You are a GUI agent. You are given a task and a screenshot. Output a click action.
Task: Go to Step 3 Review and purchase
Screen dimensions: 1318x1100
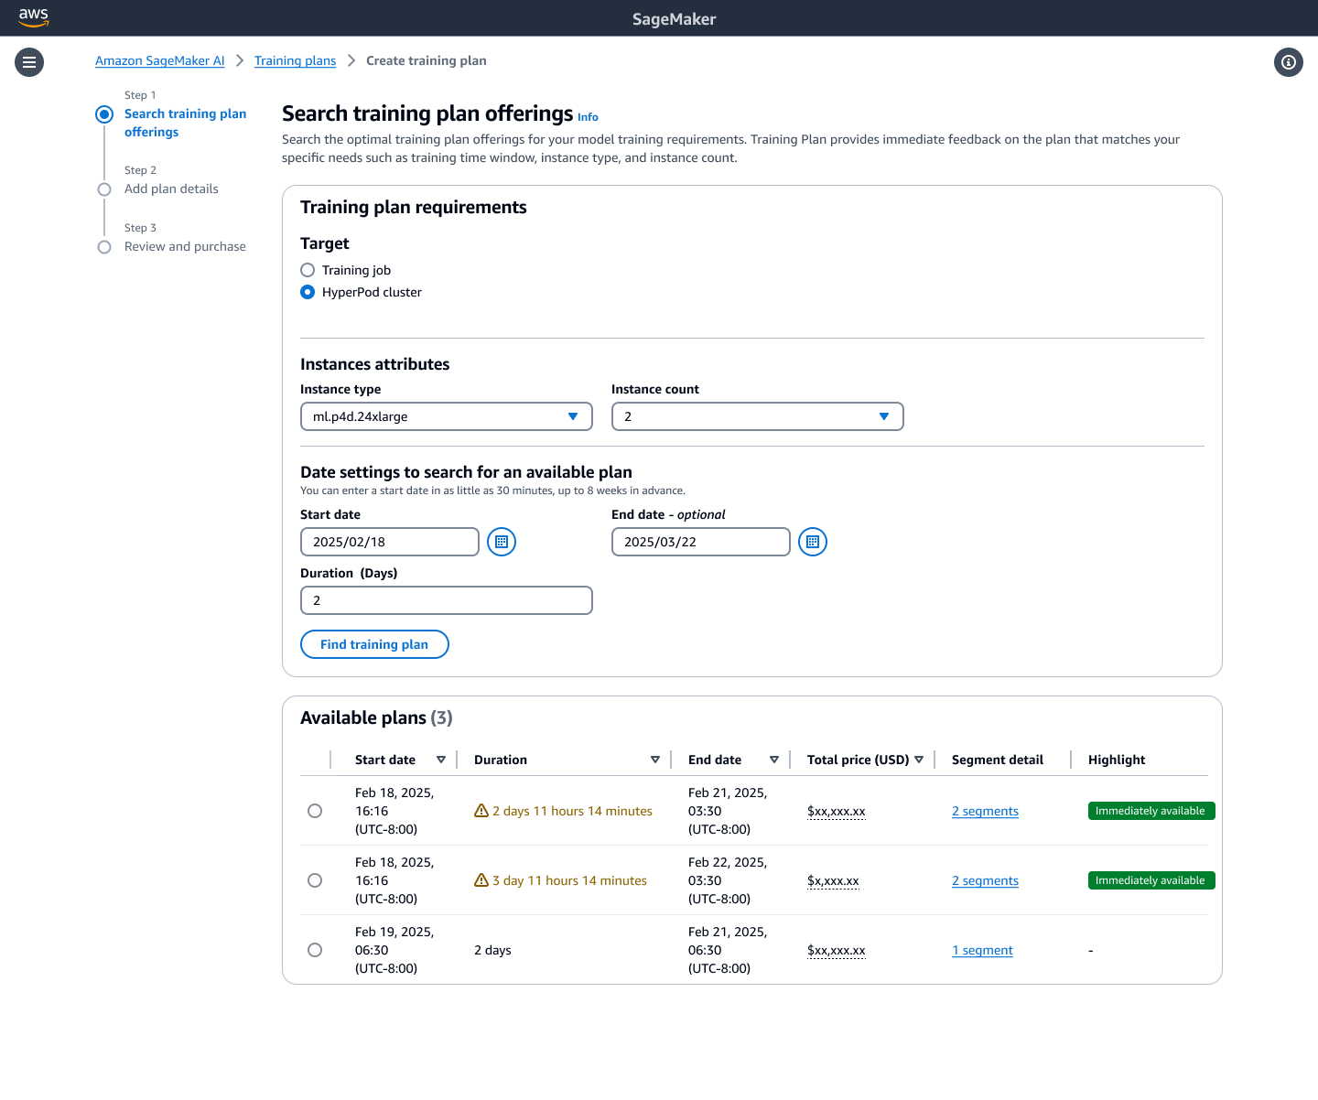coord(185,246)
